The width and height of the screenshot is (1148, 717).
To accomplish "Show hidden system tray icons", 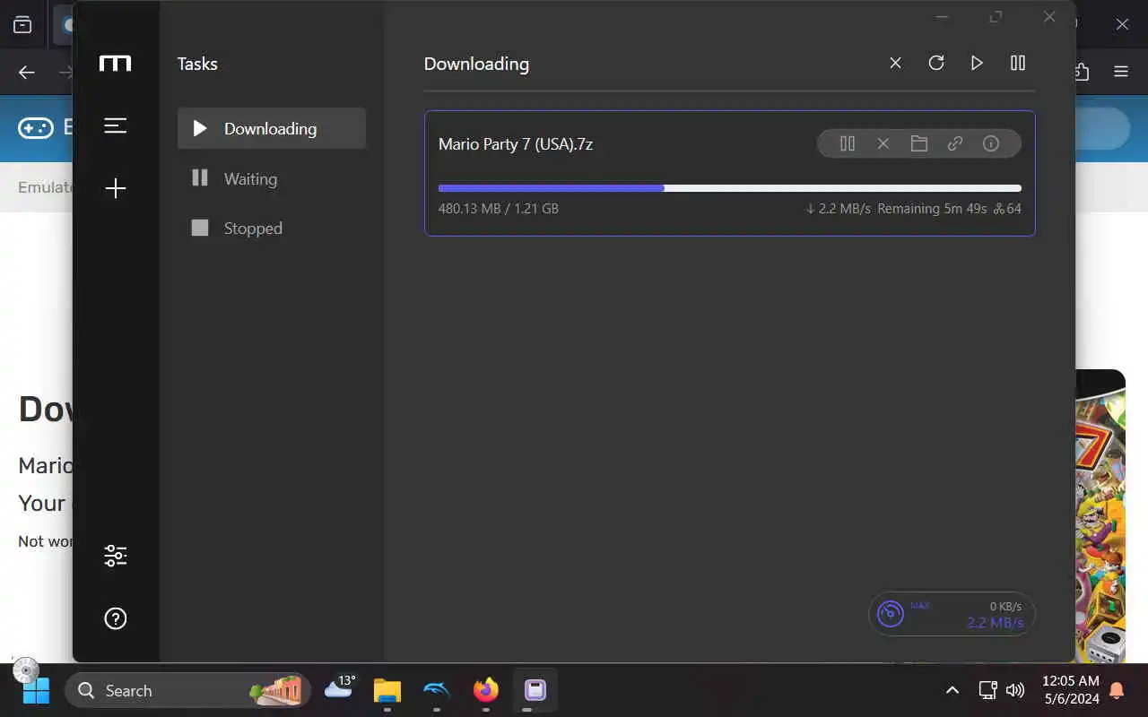I will [x=952, y=690].
